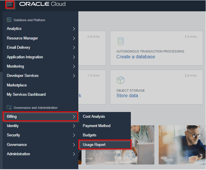Expand the Email Delivery chevron
The height and width of the screenshot is (170, 206).
click(74, 48)
